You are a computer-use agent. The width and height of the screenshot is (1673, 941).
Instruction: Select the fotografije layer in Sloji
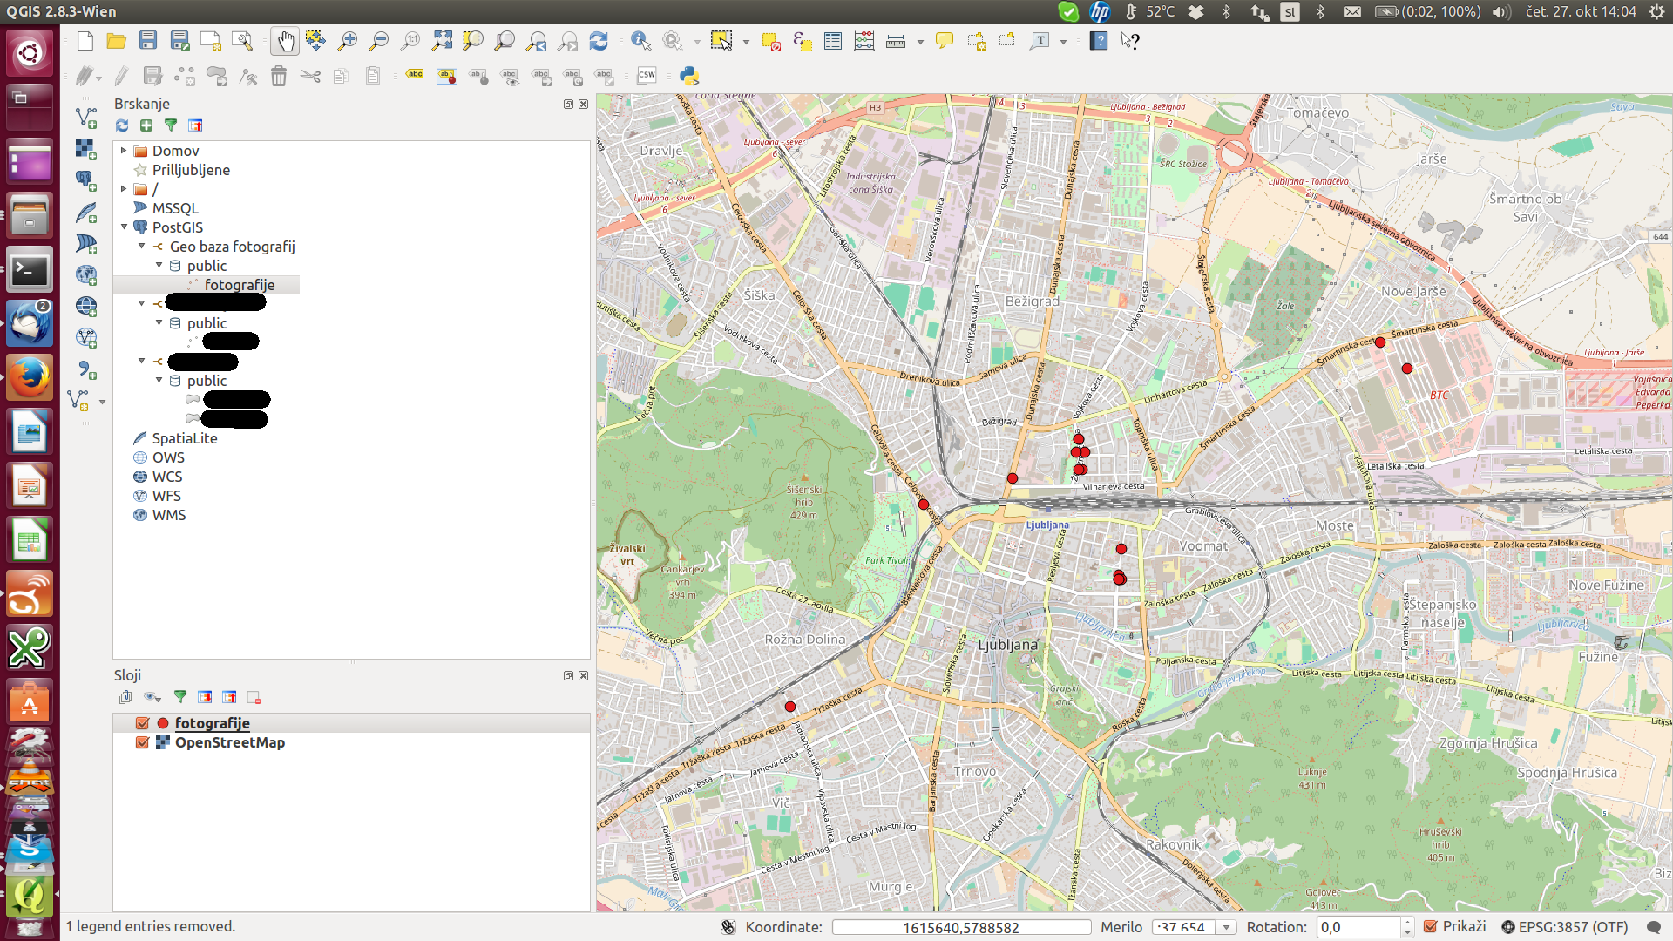click(x=213, y=723)
